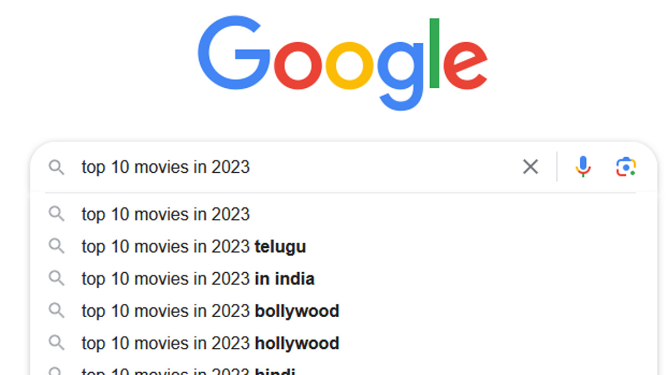Pick the "top 10 movies in 2023 bollywood" suggestion
Viewport: 667px width, 375px height.
210,311
